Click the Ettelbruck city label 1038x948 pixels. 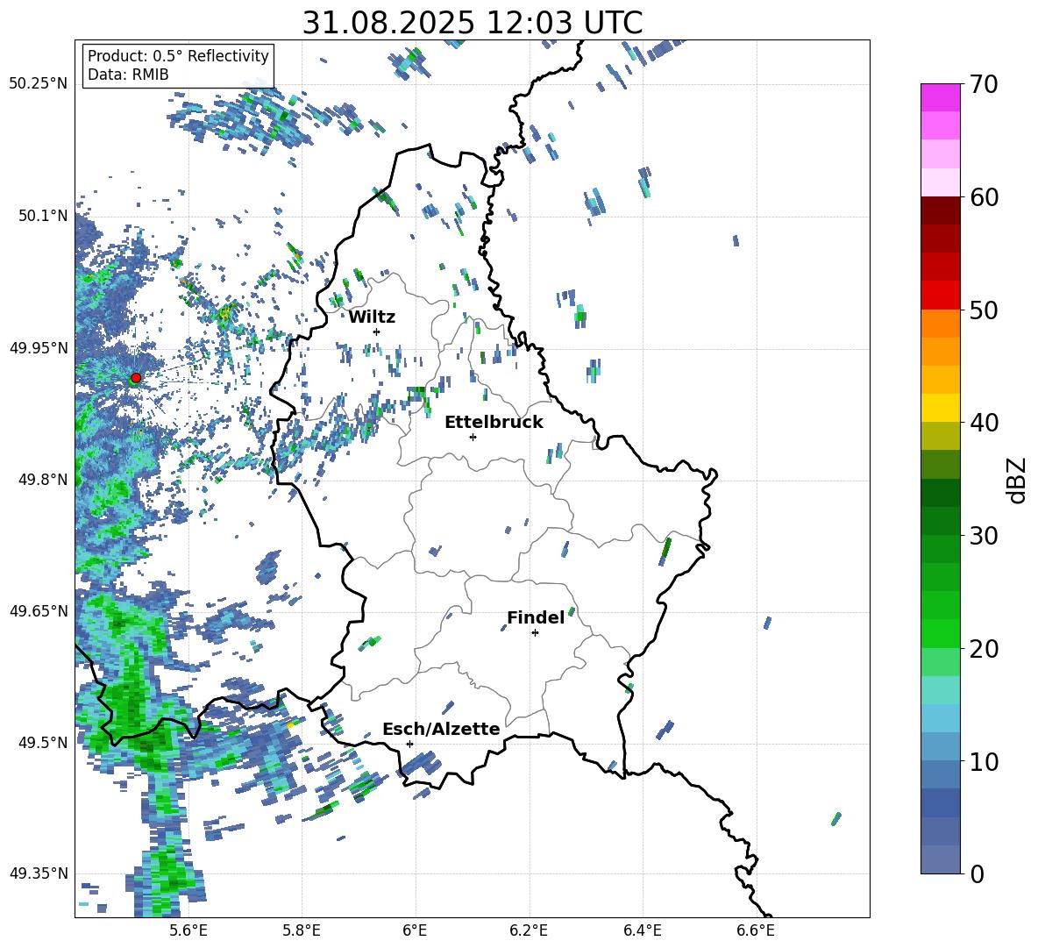click(494, 423)
